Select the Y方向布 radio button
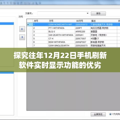 click(x=110, y=114)
